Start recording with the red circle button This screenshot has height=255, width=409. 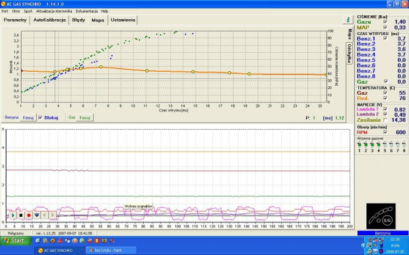point(28,215)
